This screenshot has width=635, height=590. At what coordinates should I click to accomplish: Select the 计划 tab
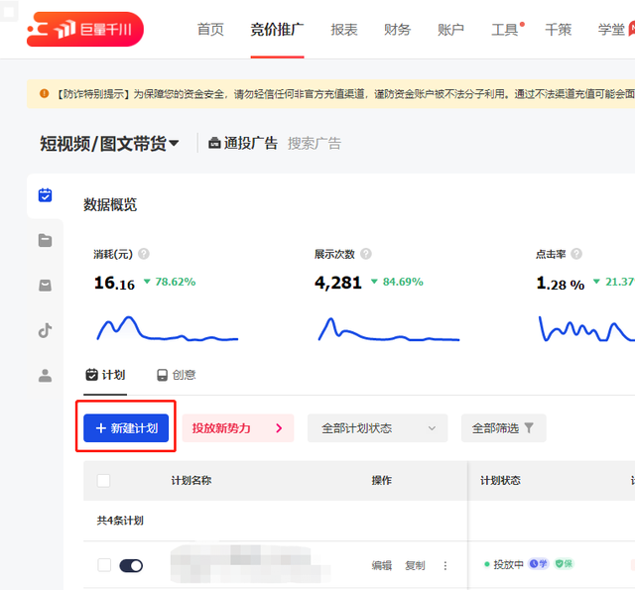pyautogui.click(x=105, y=375)
